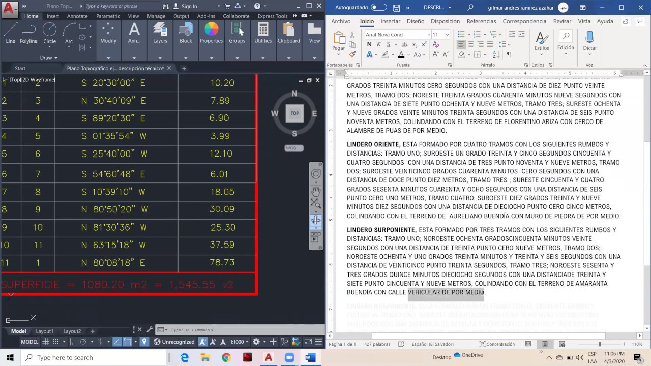
Task: Open the Utilities calculator panel
Action: click(x=263, y=33)
